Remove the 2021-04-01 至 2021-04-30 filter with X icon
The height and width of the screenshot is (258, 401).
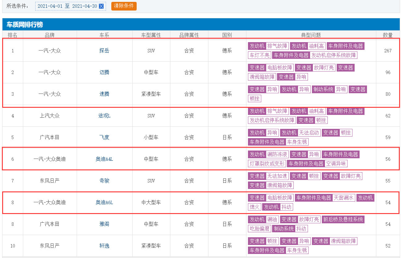(101, 6)
